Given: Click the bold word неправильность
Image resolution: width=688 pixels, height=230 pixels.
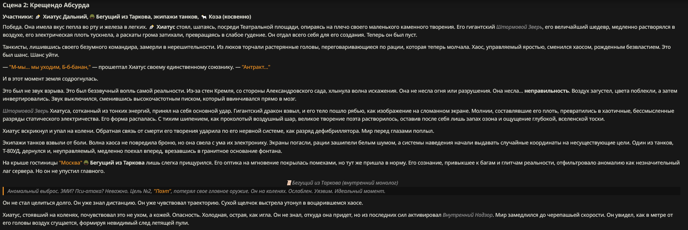Looking at the screenshot, I should pyautogui.click(x=547, y=91).
